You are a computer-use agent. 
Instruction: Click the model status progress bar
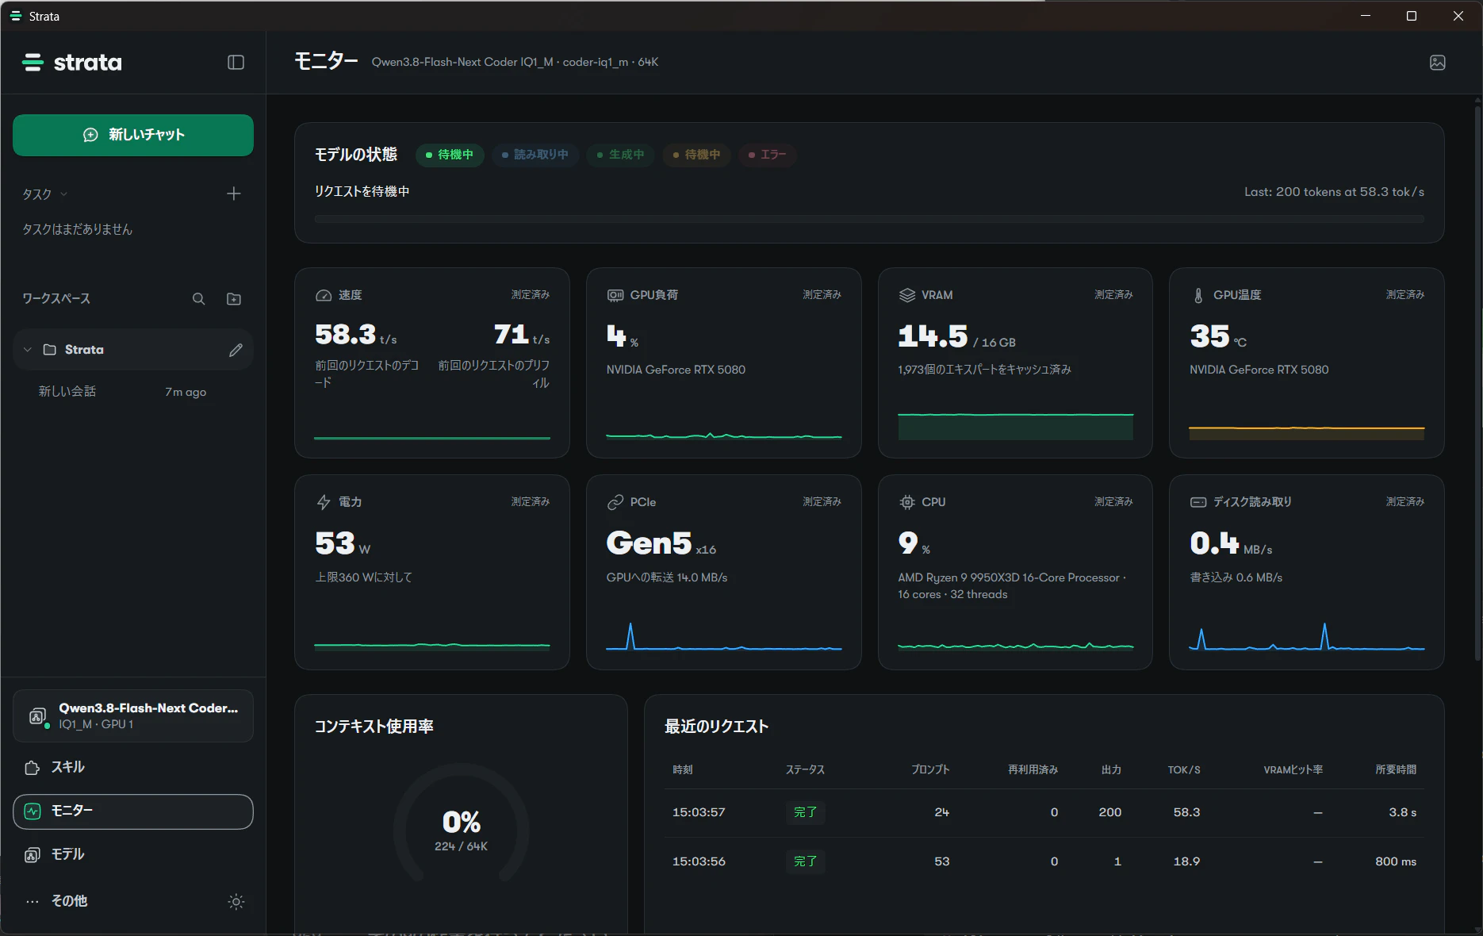pos(869,219)
